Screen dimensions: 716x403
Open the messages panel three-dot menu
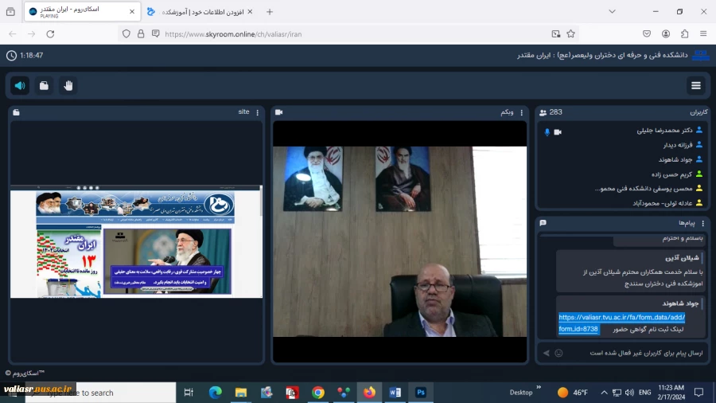[x=702, y=223]
